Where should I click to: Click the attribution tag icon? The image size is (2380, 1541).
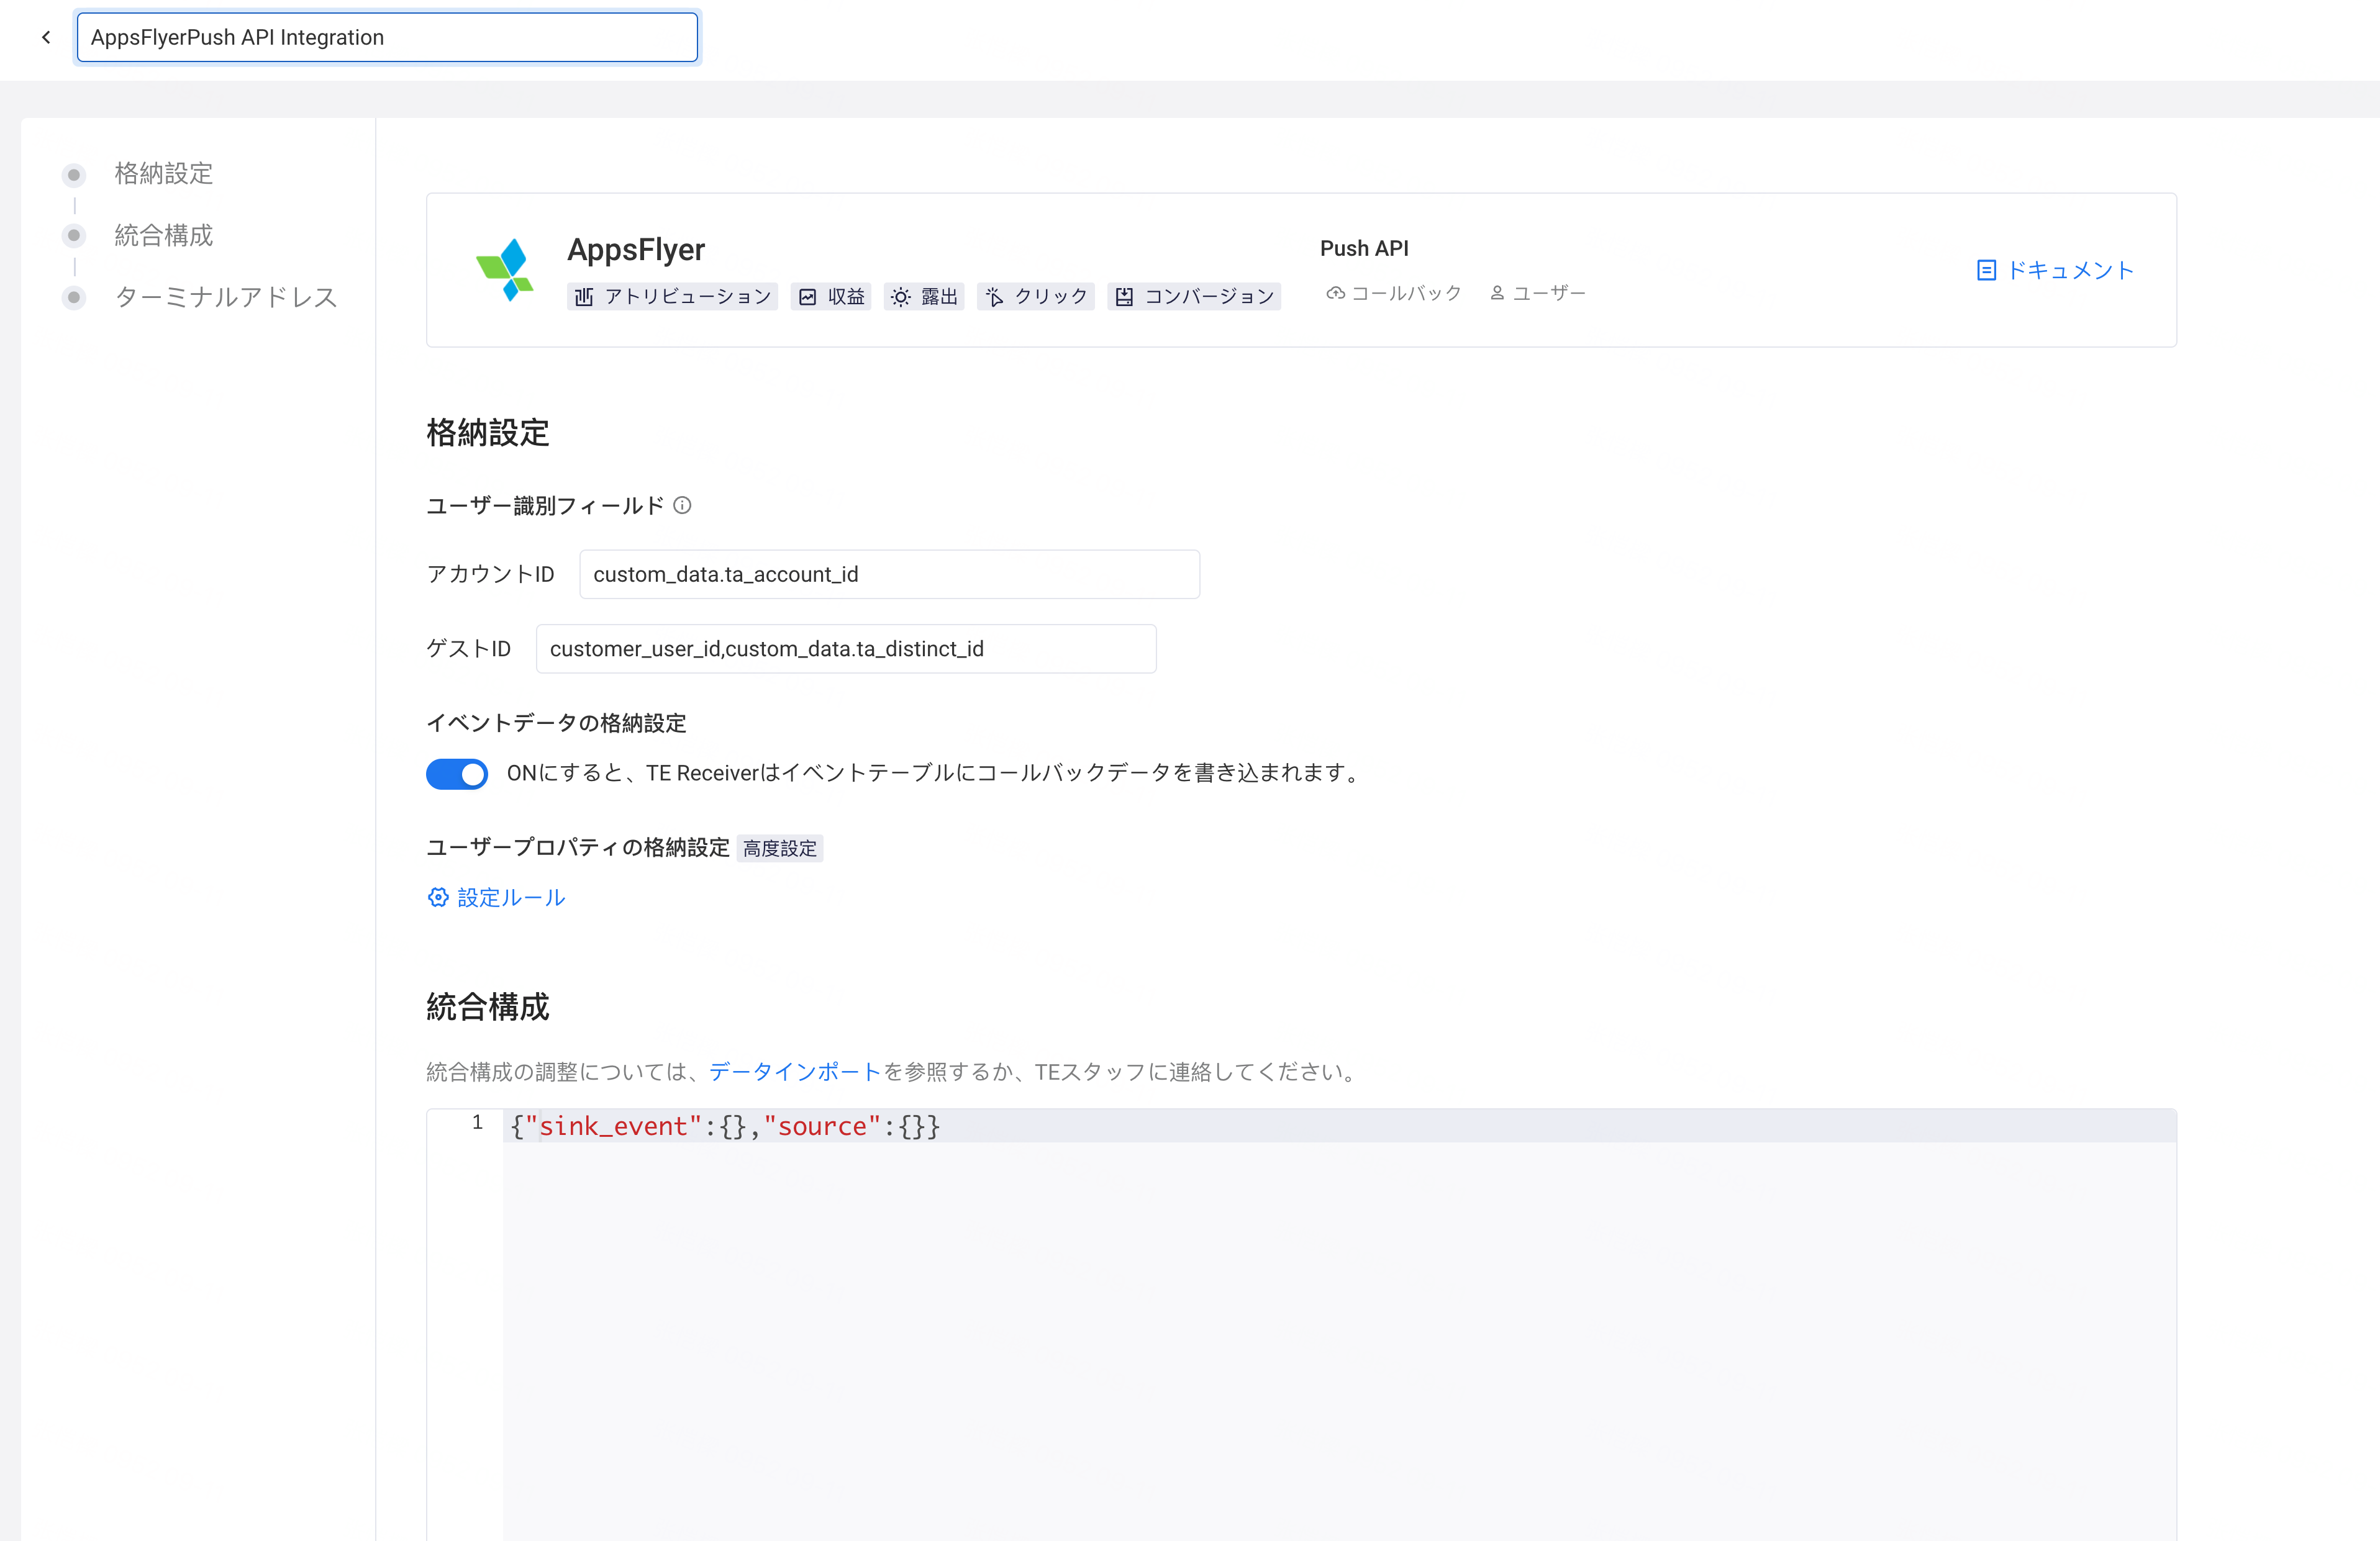tap(584, 297)
